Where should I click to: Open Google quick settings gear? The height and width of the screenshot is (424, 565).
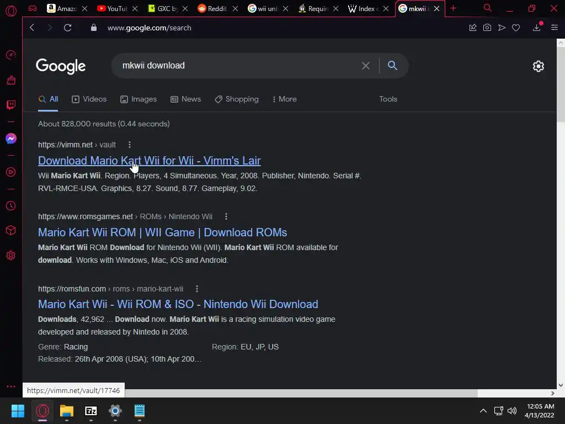point(539,66)
